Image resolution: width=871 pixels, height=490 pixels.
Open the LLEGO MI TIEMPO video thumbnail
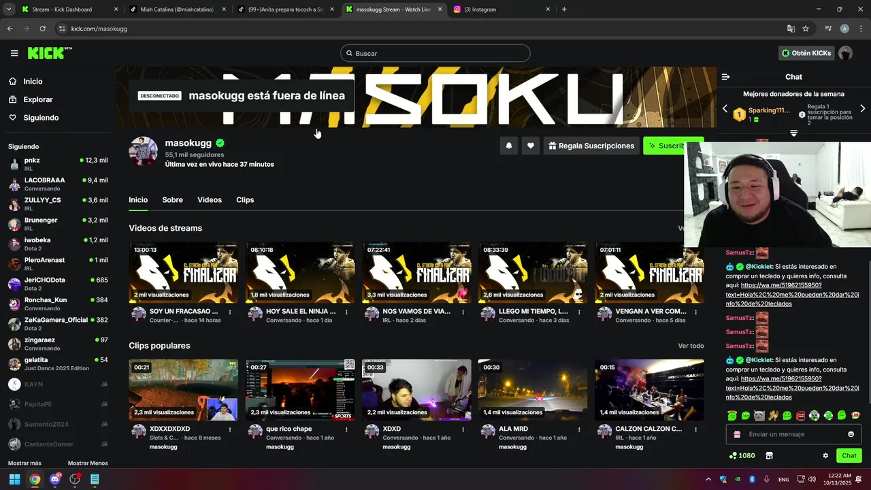tap(533, 272)
